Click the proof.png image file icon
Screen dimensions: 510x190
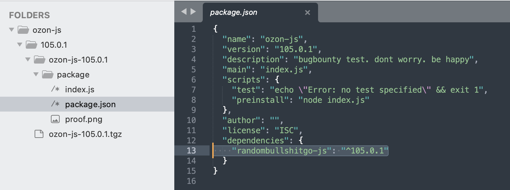tap(55, 119)
